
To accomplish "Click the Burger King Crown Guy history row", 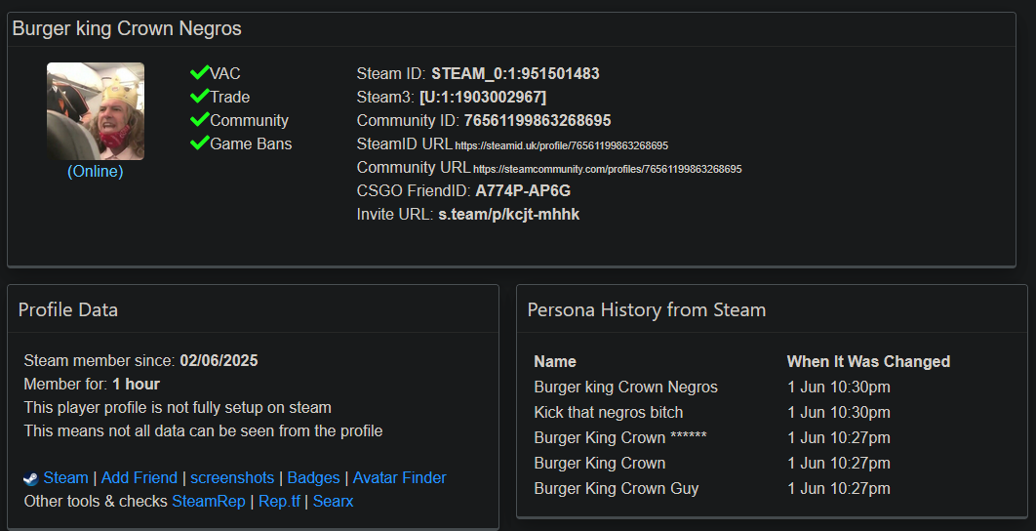I will pos(617,489).
